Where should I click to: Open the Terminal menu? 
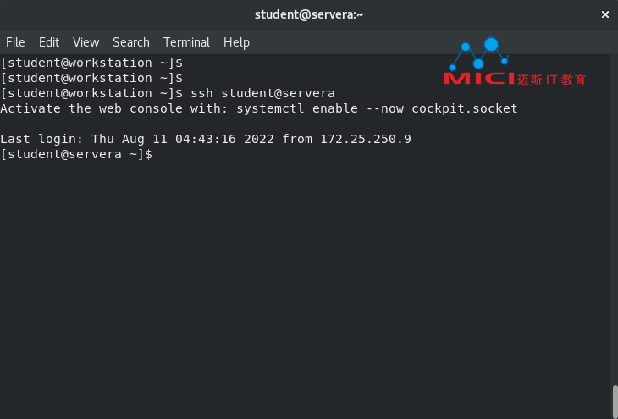186,42
